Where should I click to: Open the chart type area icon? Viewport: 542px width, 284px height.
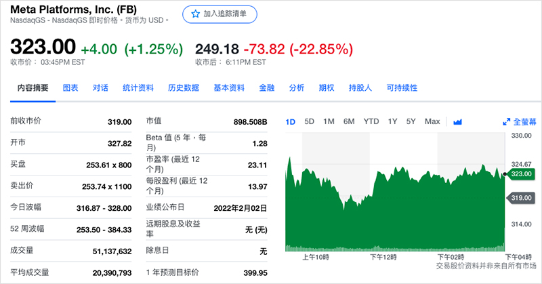pos(457,122)
